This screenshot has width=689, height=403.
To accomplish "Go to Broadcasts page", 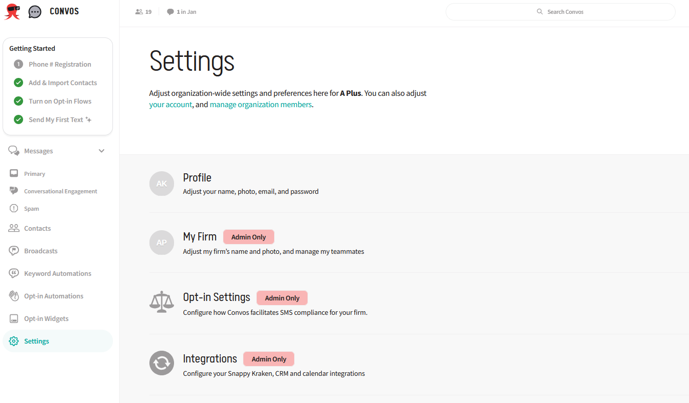I will (41, 251).
